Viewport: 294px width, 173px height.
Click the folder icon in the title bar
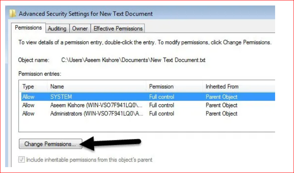(13, 13)
